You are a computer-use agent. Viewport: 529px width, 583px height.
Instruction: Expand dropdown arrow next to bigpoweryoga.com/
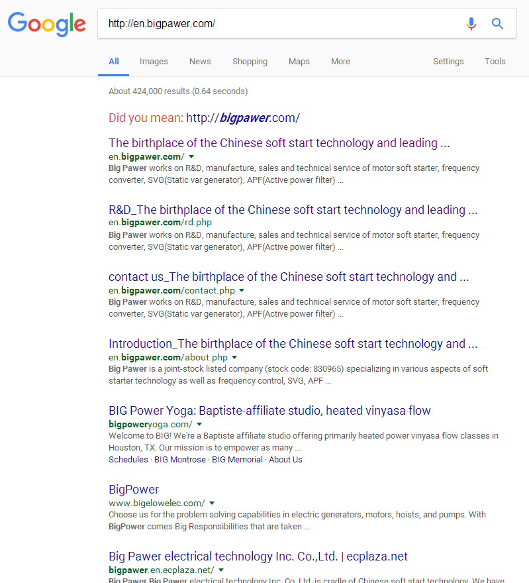[199, 425]
